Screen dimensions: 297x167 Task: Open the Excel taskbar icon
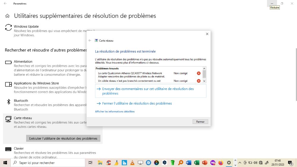197,163
